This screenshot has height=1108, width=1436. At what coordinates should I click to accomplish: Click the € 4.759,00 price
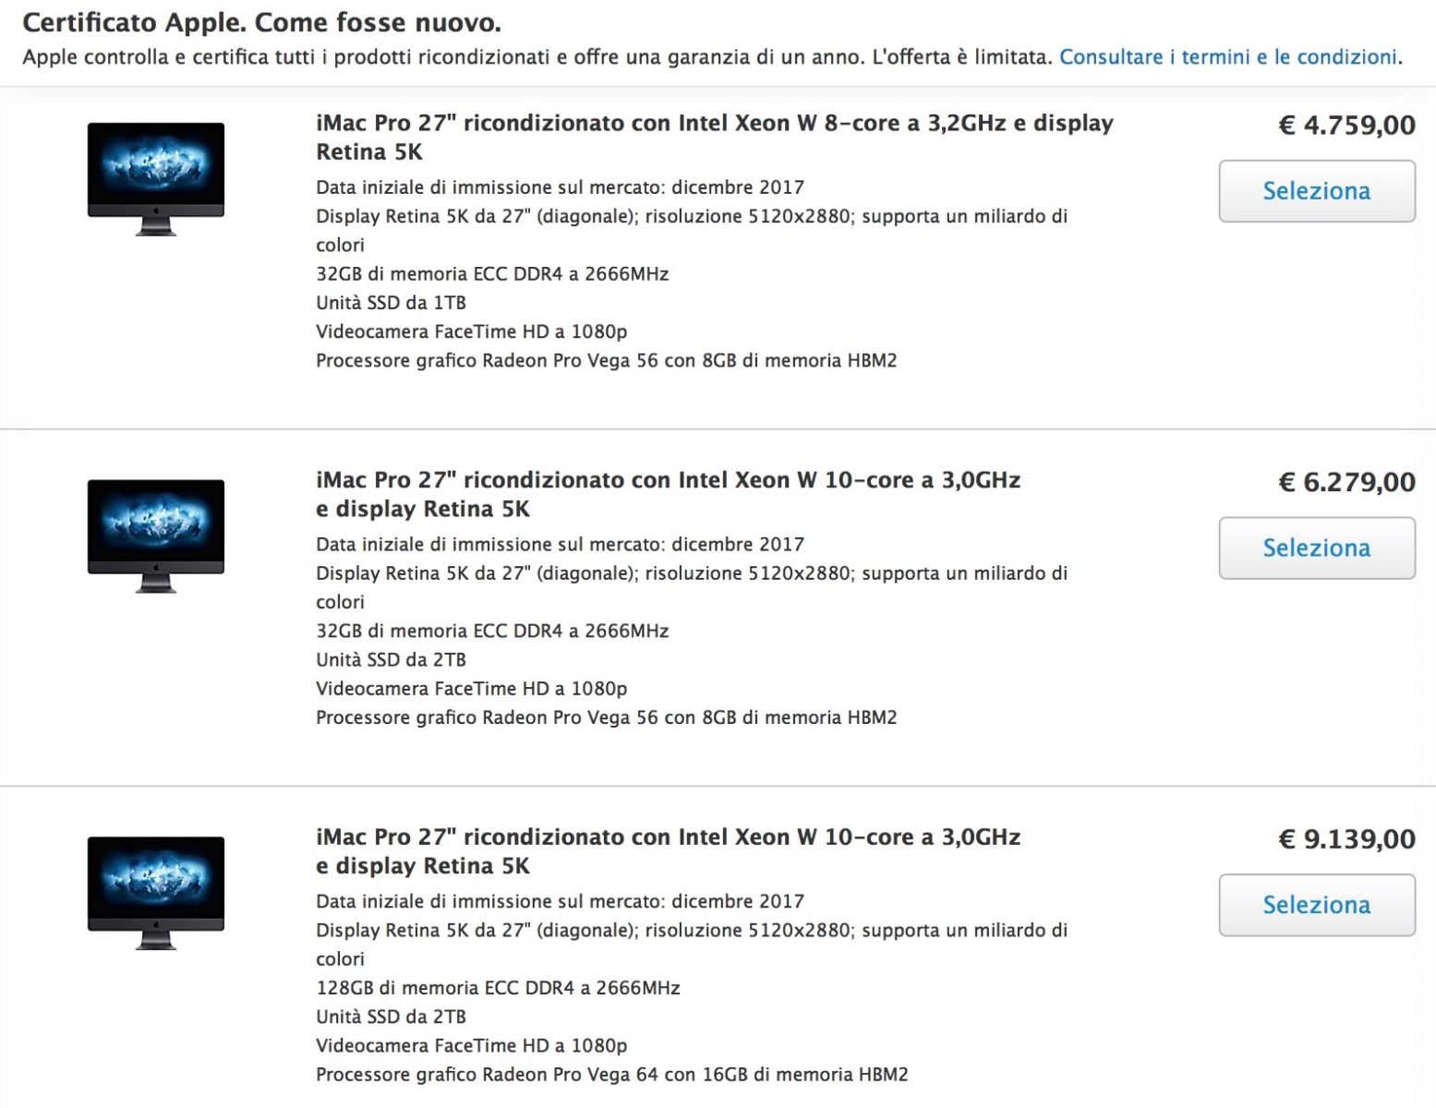tap(1345, 125)
